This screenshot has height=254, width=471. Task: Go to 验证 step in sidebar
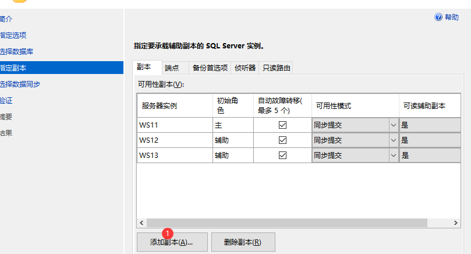click(6, 100)
